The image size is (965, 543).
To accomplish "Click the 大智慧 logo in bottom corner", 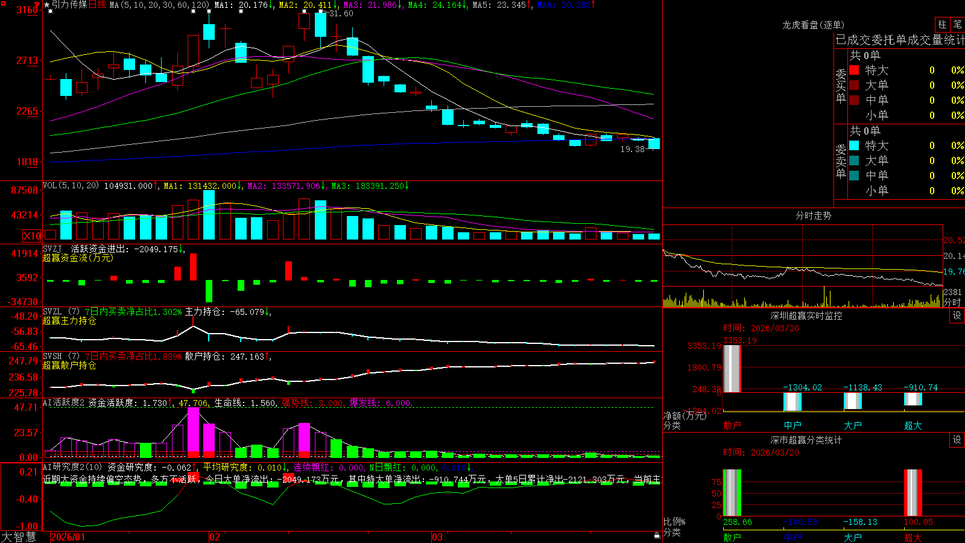I will [19, 537].
